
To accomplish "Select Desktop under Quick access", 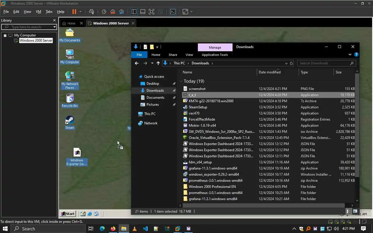I will (x=153, y=84).
